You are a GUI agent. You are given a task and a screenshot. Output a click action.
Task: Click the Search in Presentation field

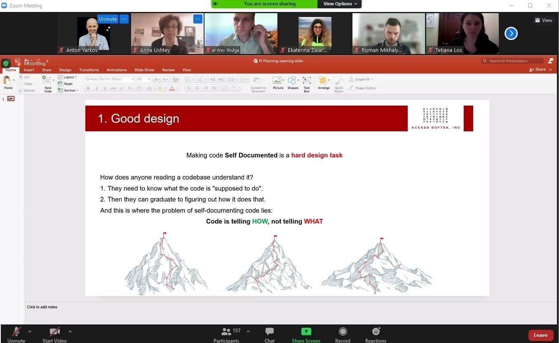coord(513,61)
